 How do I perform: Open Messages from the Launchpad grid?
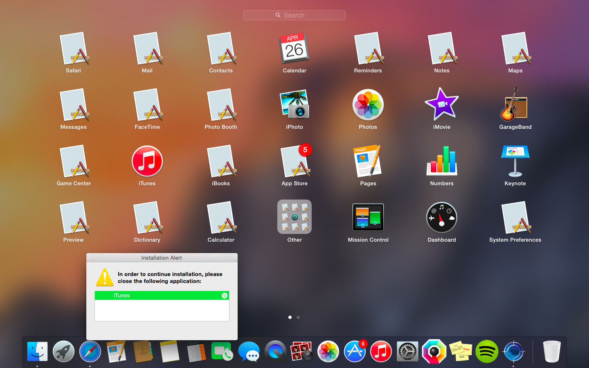pyautogui.click(x=74, y=105)
